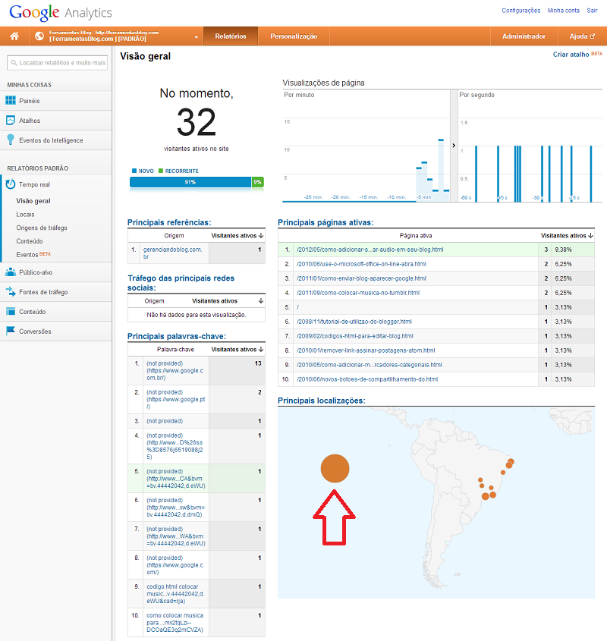Open the Ajuda help link
The image size is (607, 641).
(582, 36)
